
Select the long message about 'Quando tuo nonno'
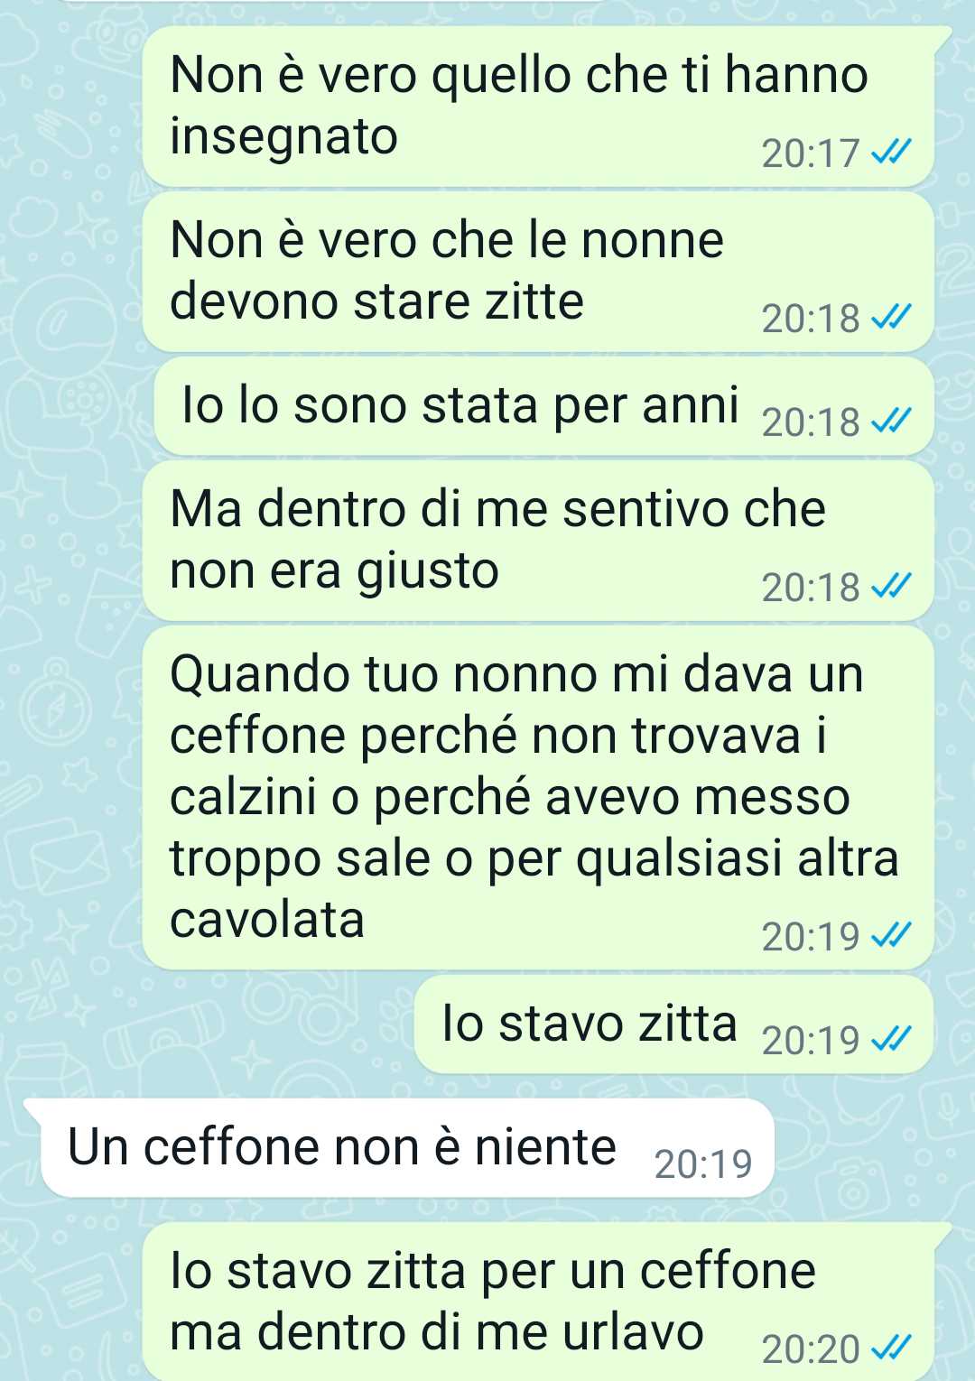coord(538,798)
